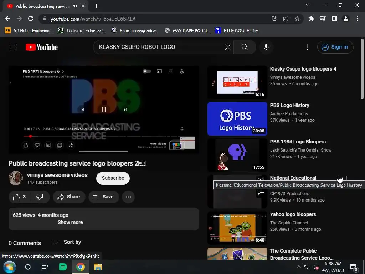
Task: Dislike the inner player video
Action: coord(37,146)
